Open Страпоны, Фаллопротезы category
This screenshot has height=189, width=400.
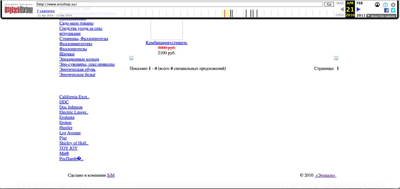click(84, 39)
